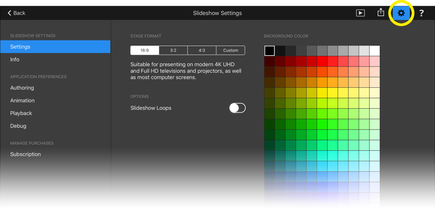Open the Settings sidebar item

55,46
